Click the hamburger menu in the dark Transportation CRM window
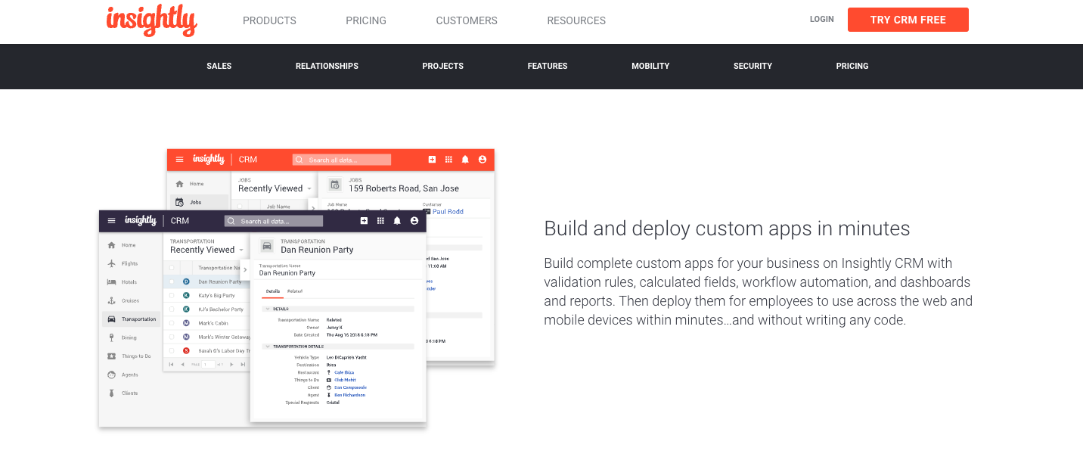This screenshot has width=1083, height=457. click(111, 221)
